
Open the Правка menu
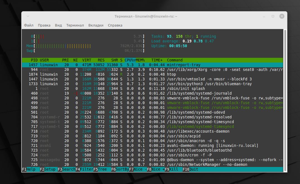pos(44,25)
